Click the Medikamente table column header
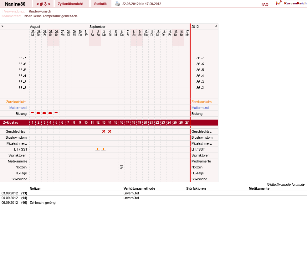This screenshot has width=307, height=257. tap(259, 188)
